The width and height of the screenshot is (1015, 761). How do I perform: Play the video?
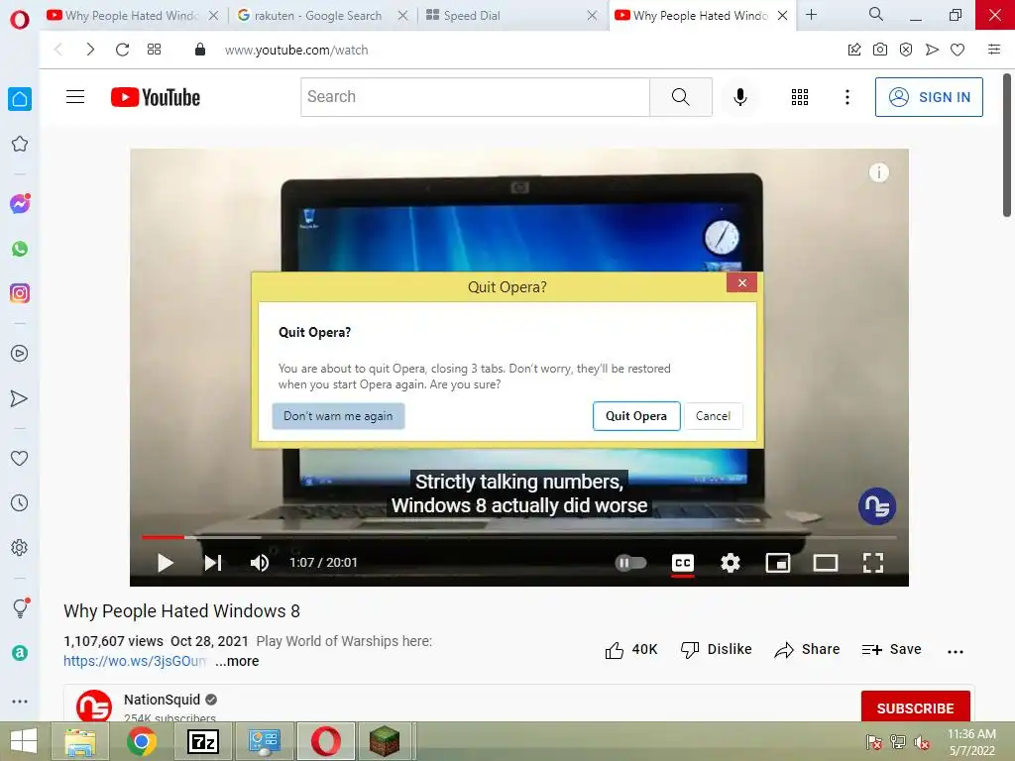pos(166,563)
